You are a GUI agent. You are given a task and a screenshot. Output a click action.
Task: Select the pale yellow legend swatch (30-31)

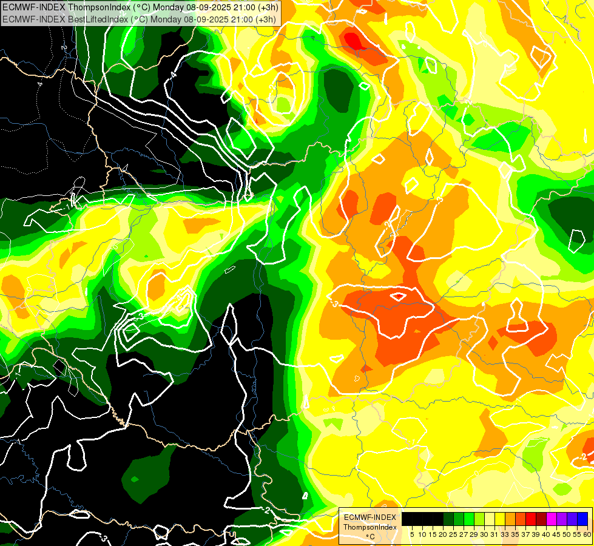point(490,519)
